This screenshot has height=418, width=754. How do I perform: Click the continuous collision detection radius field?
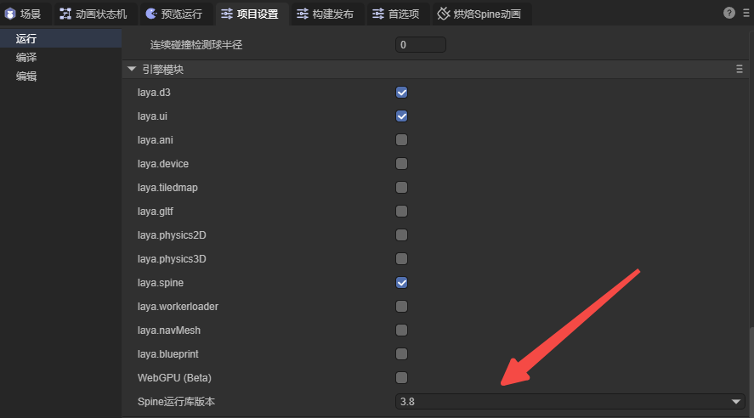tap(418, 45)
